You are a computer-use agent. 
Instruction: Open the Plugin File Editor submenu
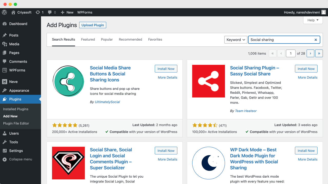tap(16, 123)
